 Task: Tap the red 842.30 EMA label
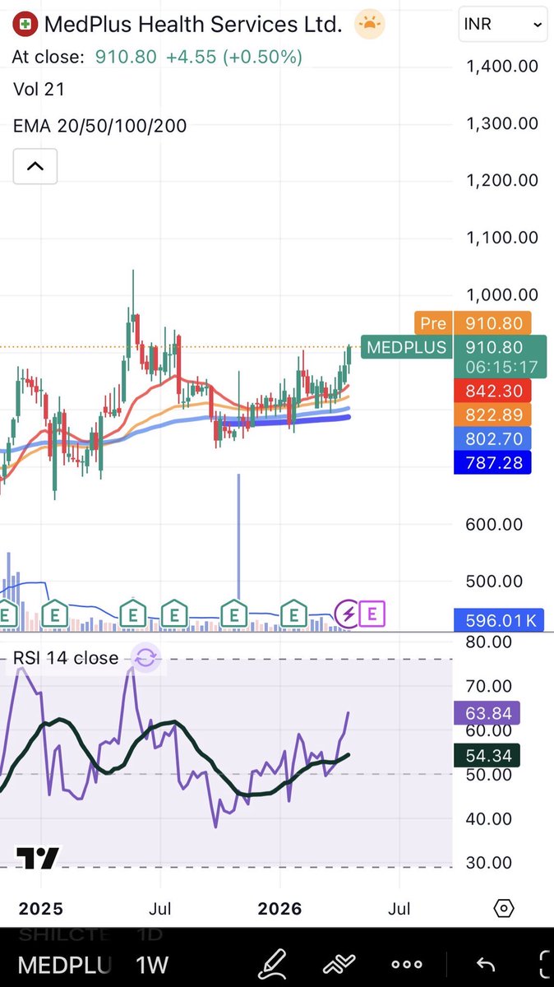click(x=491, y=390)
